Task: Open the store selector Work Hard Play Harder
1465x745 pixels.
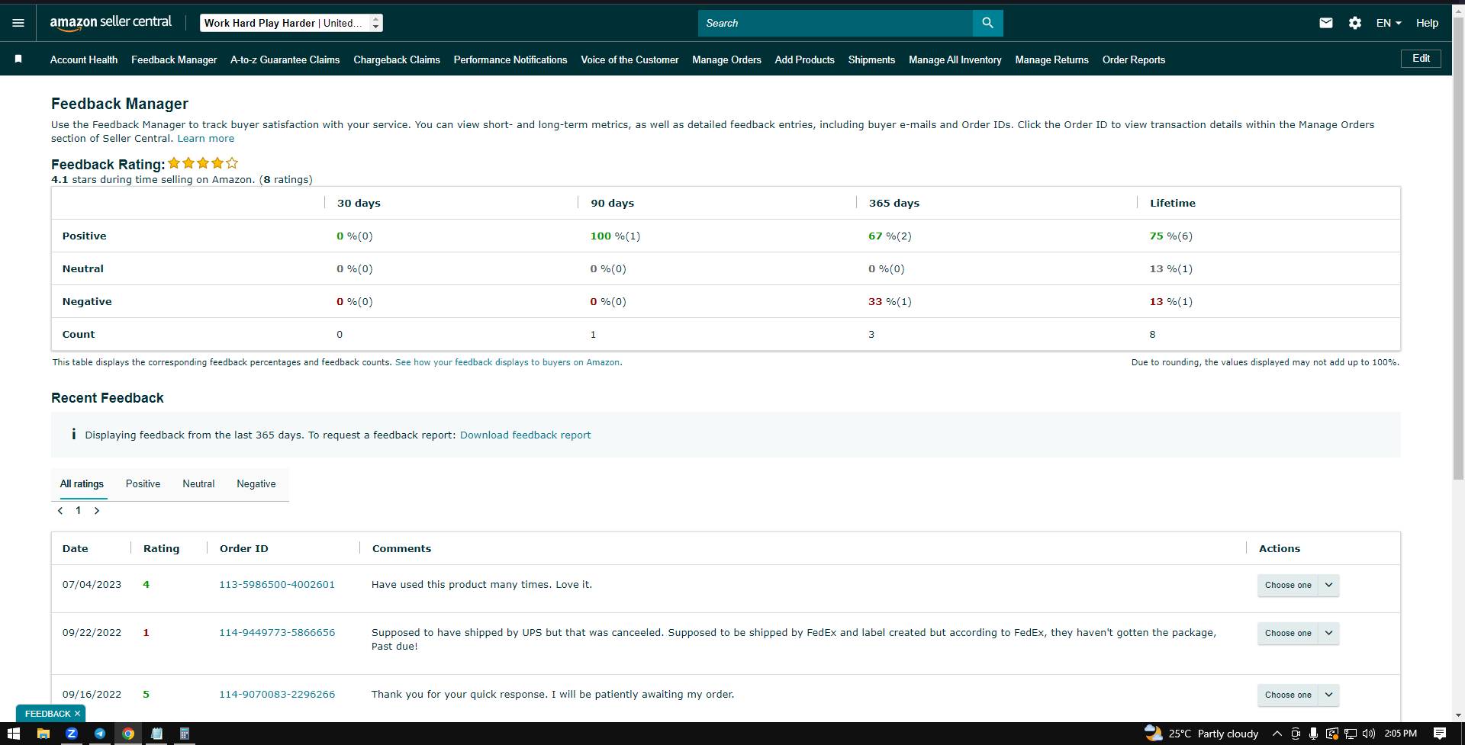Action: pyautogui.click(x=291, y=23)
